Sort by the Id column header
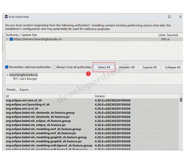 tap(50, 96)
